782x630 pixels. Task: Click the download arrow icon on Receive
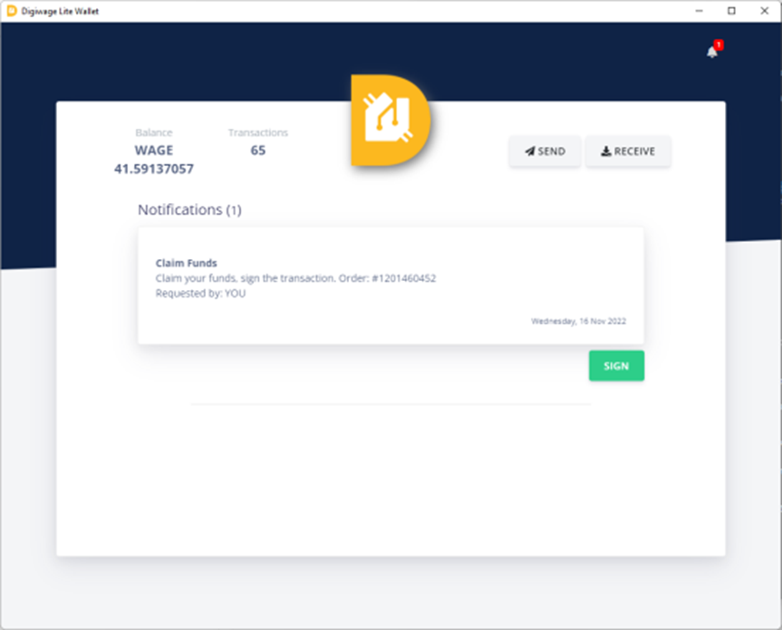coord(605,151)
